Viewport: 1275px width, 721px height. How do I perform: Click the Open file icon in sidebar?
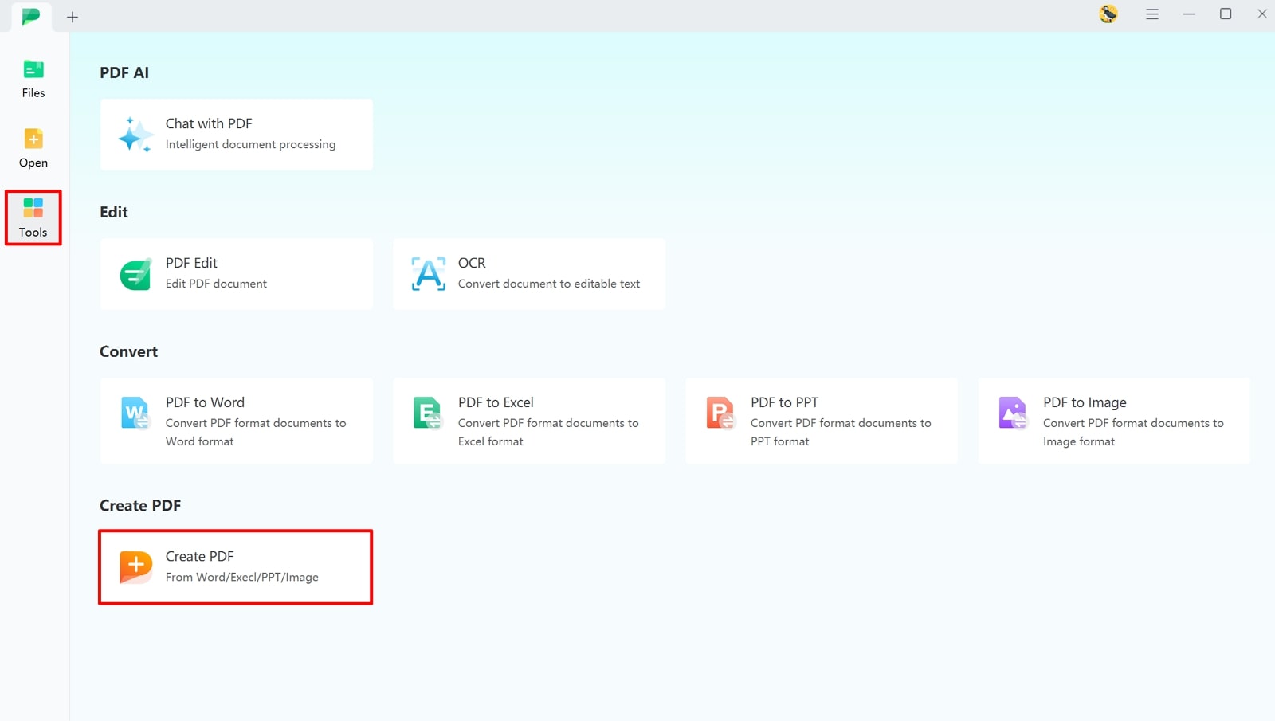[x=33, y=139]
